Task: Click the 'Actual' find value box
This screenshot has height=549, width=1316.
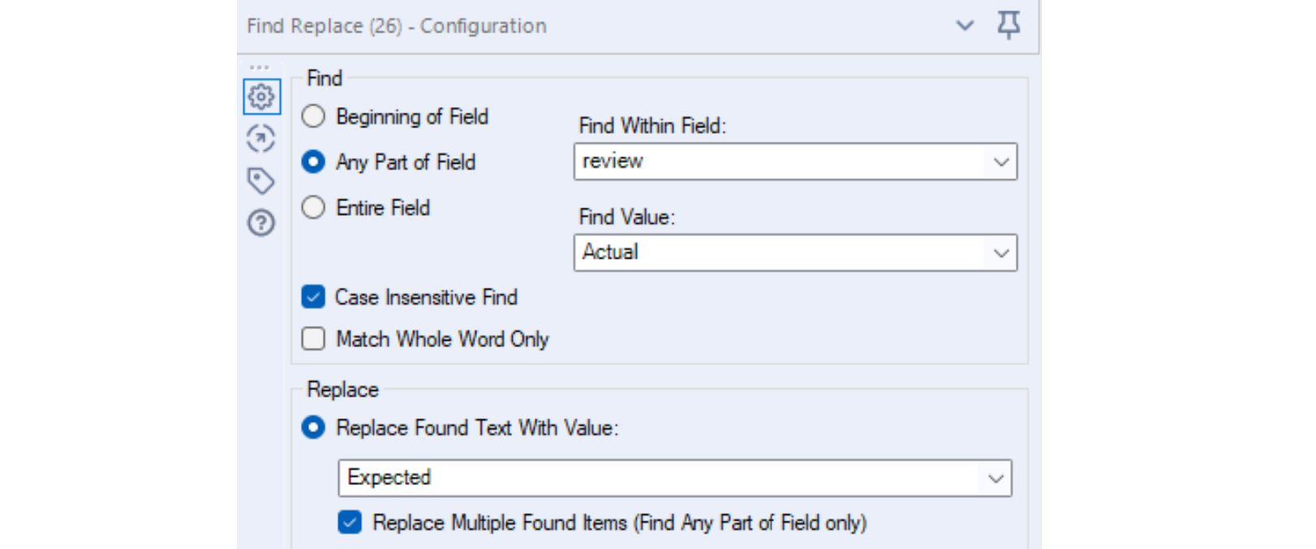Action: pyautogui.click(x=779, y=253)
